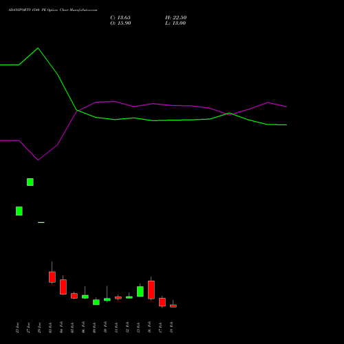Select the 18 Feb date label
Image resolution: width=344 pixels, height=344 pixels.
[172, 327]
